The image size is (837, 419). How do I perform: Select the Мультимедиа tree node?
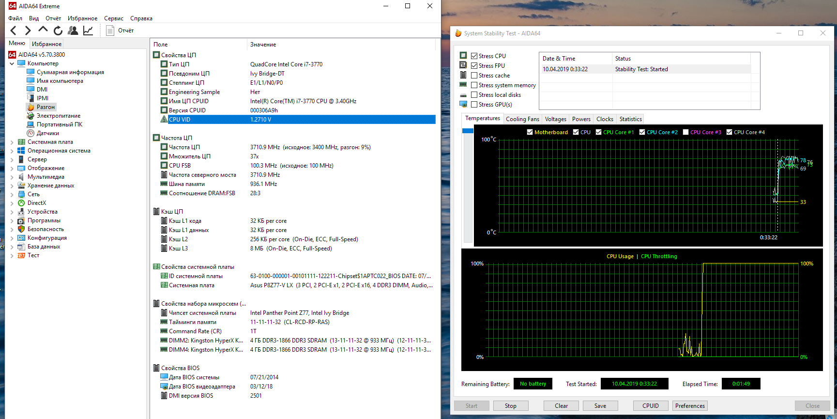coord(46,177)
